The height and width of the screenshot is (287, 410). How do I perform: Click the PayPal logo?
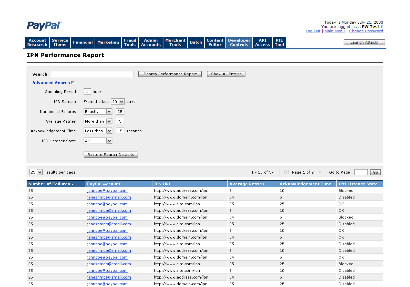[44, 26]
